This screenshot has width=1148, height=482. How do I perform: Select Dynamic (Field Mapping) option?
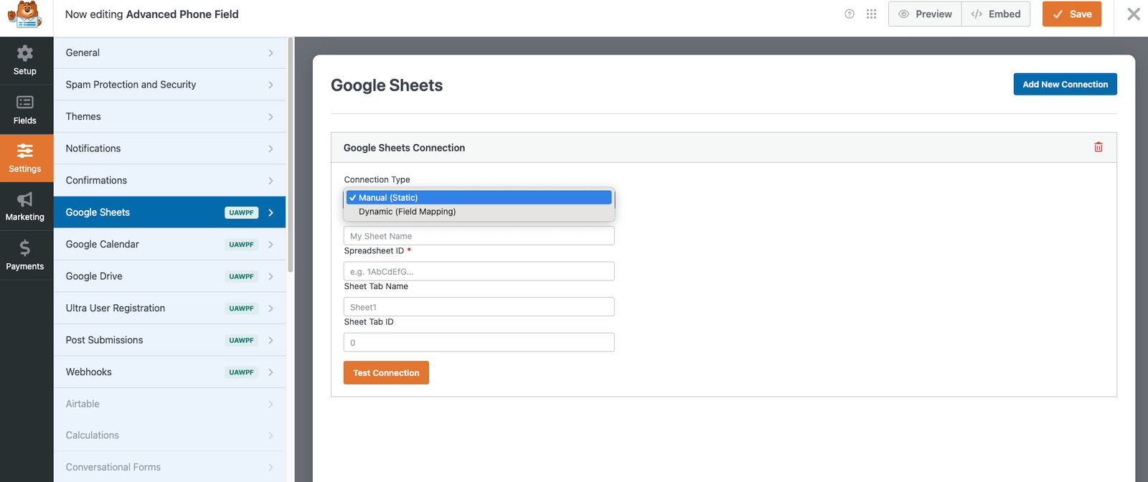coord(407,212)
